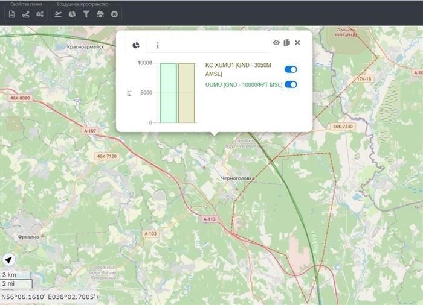This screenshot has width=423, height=305.
Task: Click the 46K-7230 road marker
Action: tap(343, 126)
